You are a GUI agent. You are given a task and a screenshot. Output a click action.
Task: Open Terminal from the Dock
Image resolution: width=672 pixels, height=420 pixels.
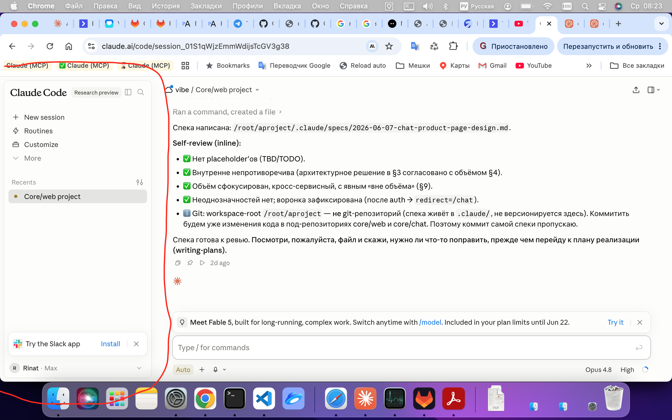[x=235, y=398]
